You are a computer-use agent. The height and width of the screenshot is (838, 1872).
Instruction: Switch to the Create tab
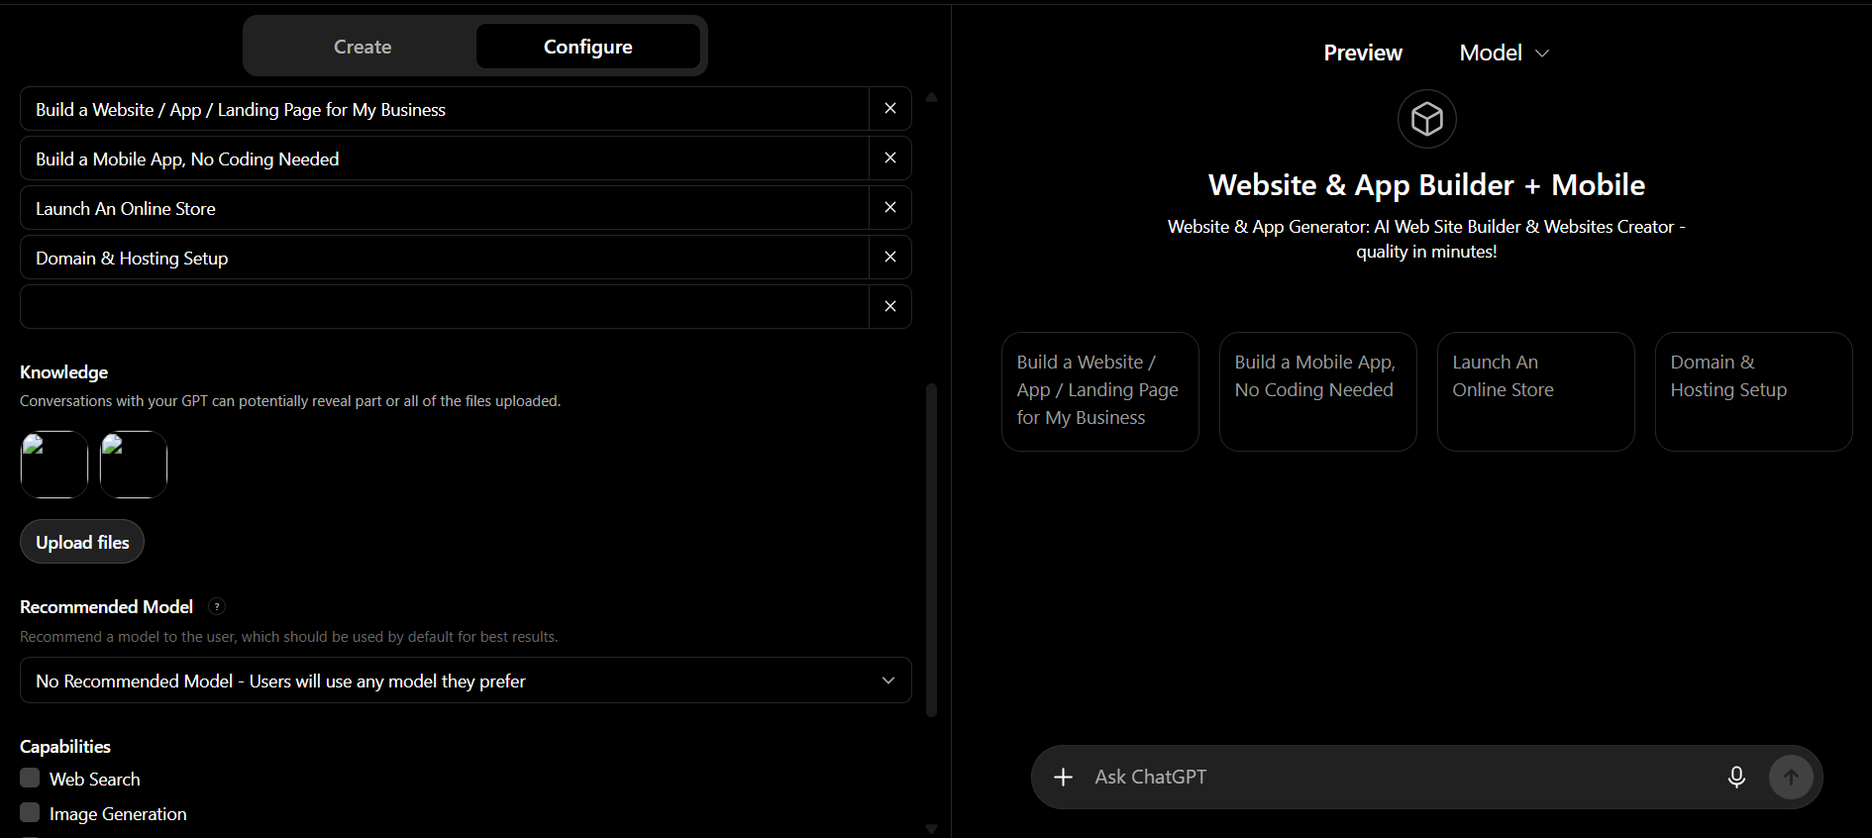(363, 47)
